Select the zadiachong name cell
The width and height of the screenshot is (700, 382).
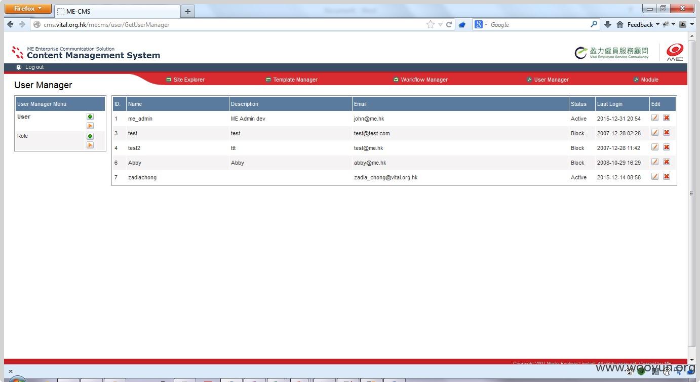click(x=142, y=177)
